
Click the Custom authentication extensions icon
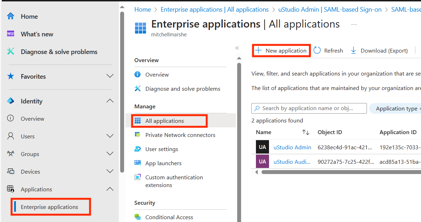click(x=138, y=177)
